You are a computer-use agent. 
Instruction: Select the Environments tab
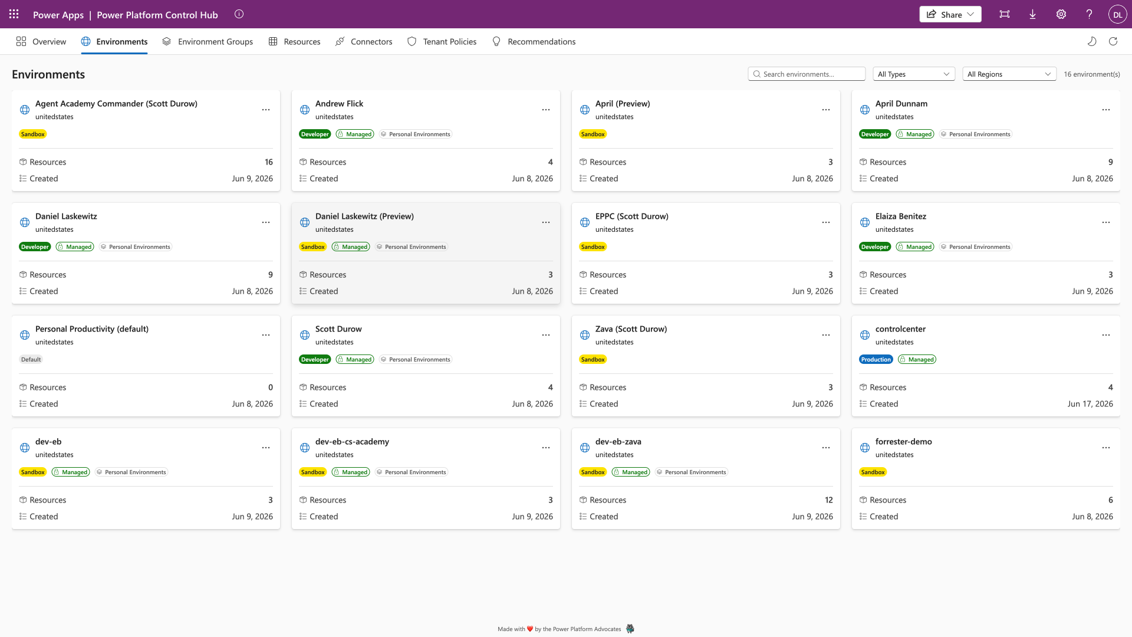[114, 41]
